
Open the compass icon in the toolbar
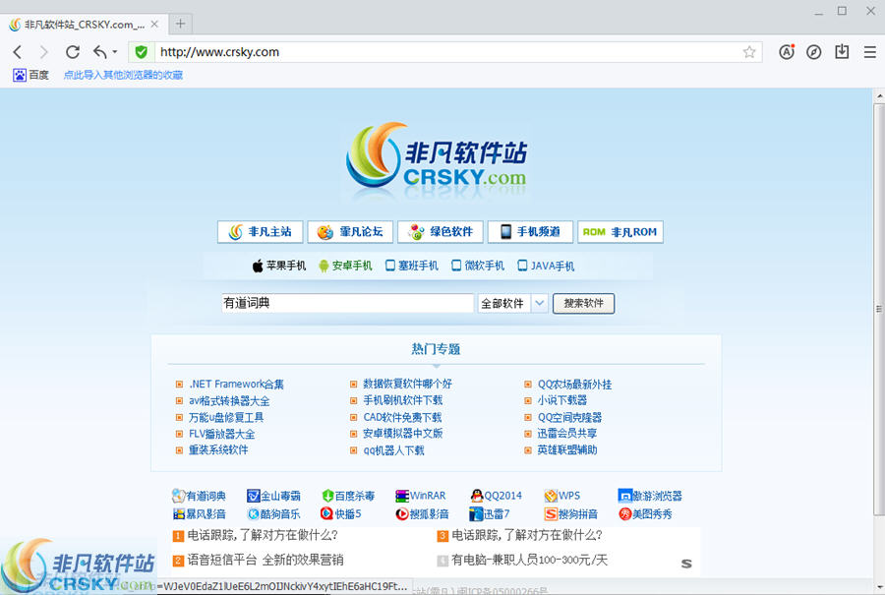click(x=813, y=52)
